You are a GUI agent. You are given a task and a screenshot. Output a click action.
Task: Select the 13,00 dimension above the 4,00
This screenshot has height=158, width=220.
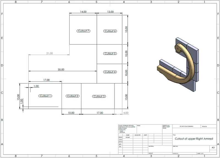(x=126, y=97)
